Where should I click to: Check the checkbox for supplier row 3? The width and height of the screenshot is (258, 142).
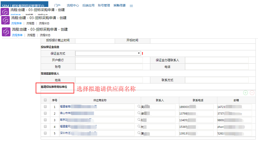[x=45, y=120]
